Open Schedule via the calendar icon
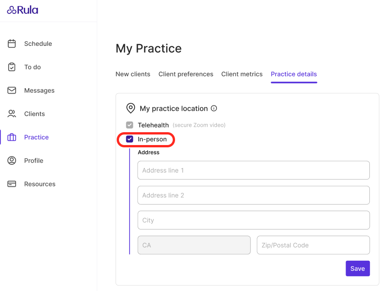The height and width of the screenshot is (291, 385). pos(12,44)
